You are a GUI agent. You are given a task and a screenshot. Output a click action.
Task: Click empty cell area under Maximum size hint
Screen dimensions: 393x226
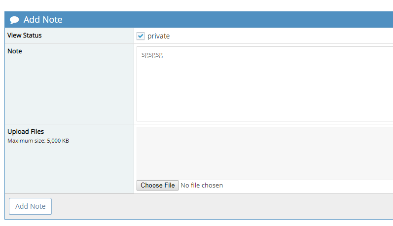(x=69, y=168)
